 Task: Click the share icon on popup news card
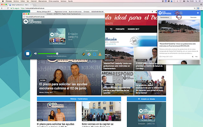[x=193, y=57]
